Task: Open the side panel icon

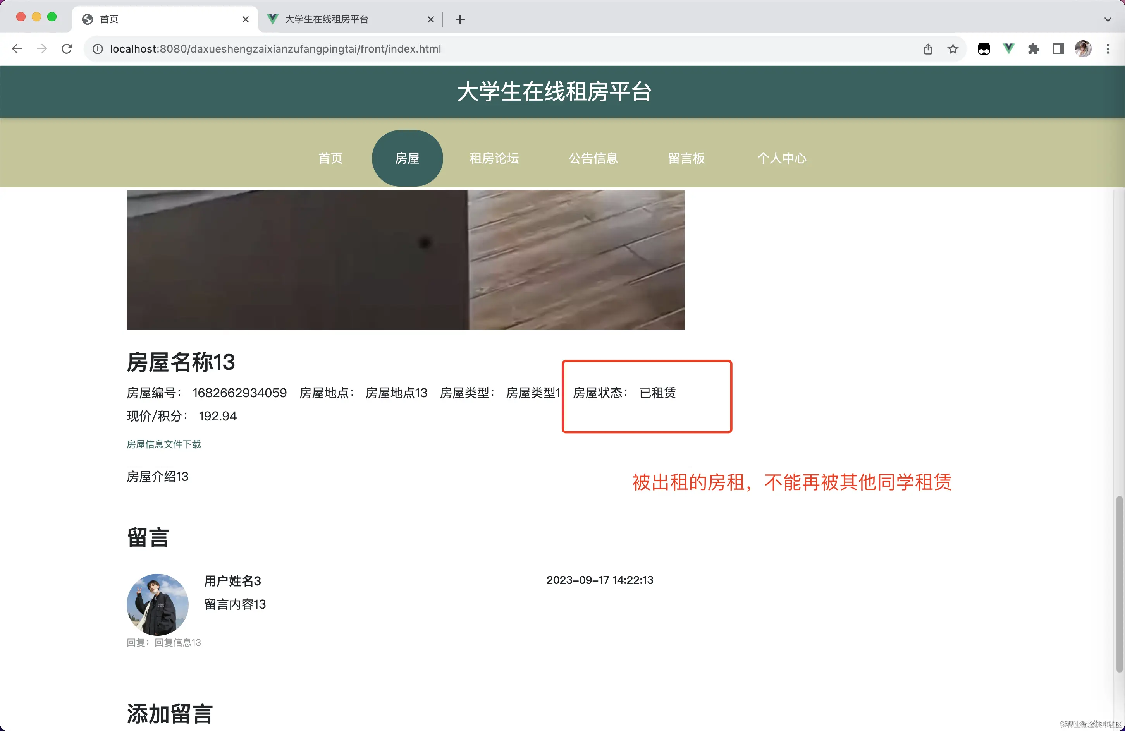Action: coord(1058,49)
